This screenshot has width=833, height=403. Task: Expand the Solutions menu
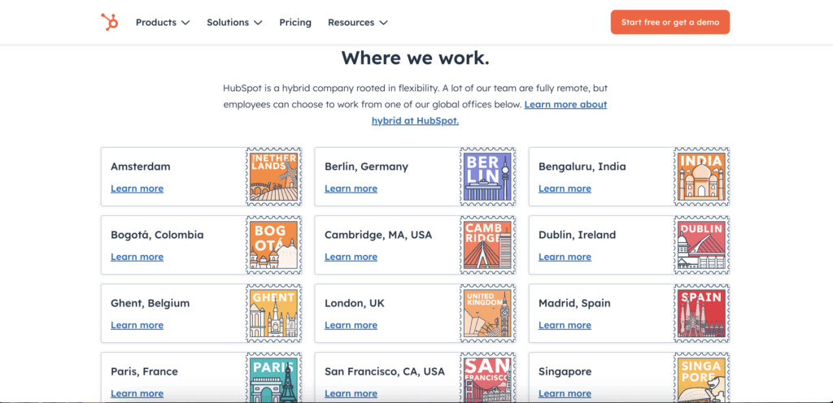[x=234, y=22]
